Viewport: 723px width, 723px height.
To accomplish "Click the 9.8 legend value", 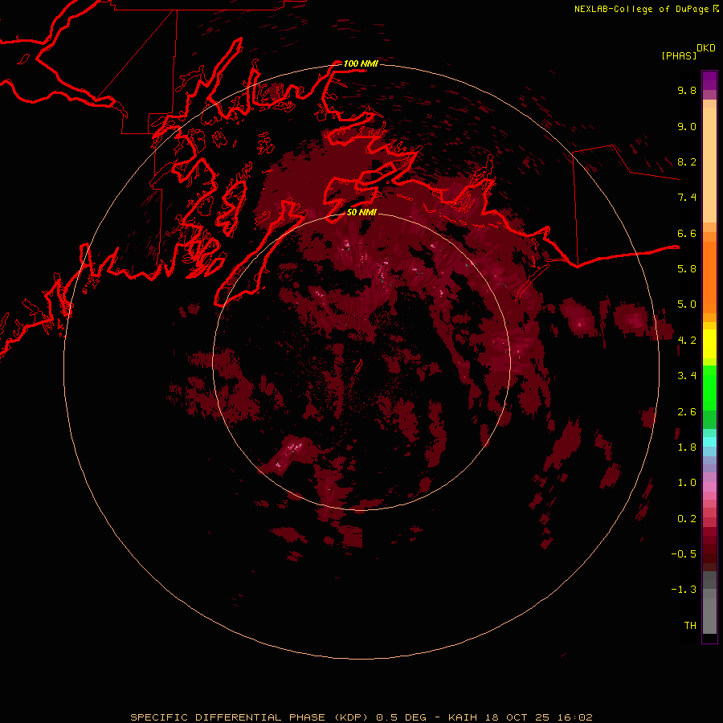I will pyautogui.click(x=687, y=90).
